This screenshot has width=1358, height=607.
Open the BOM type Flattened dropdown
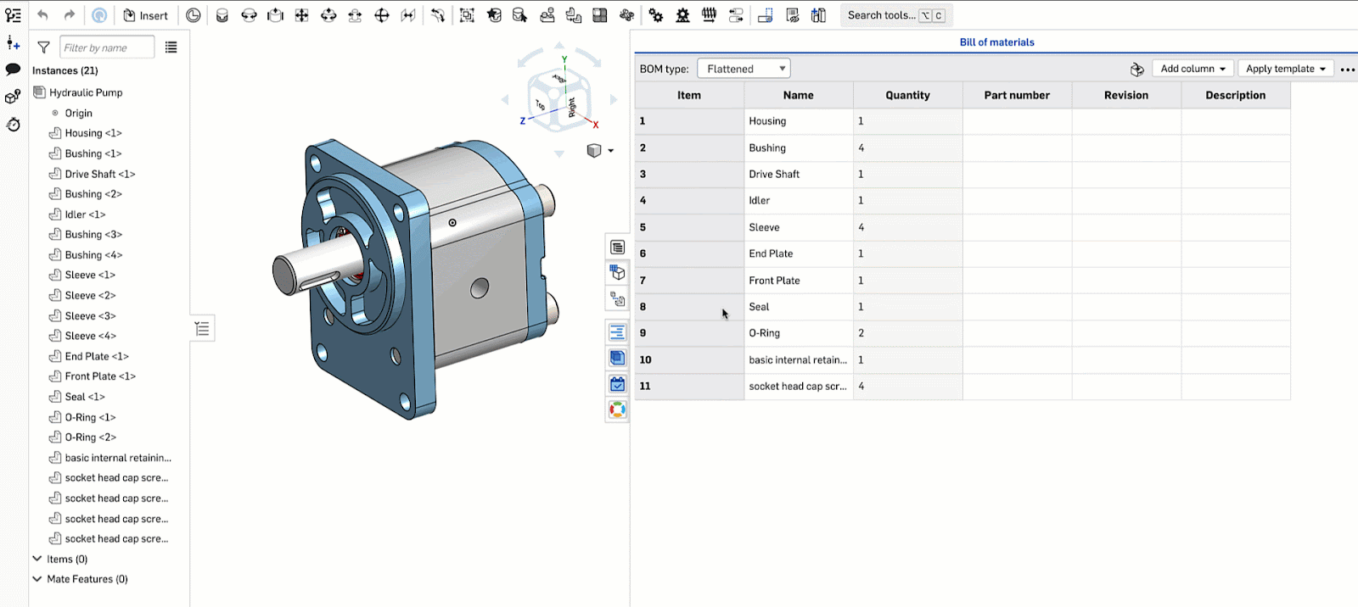click(744, 69)
